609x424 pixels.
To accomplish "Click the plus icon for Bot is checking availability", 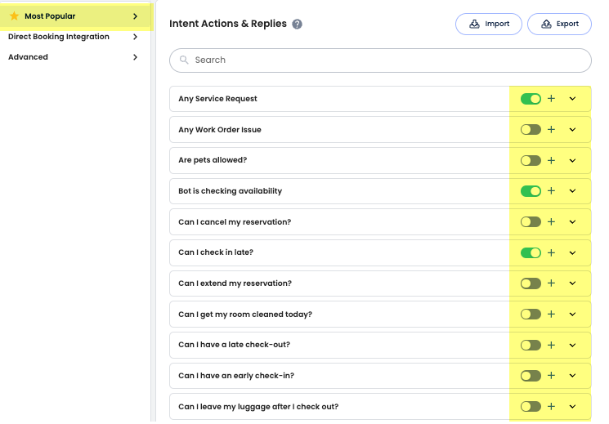I will tap(551, 191).
